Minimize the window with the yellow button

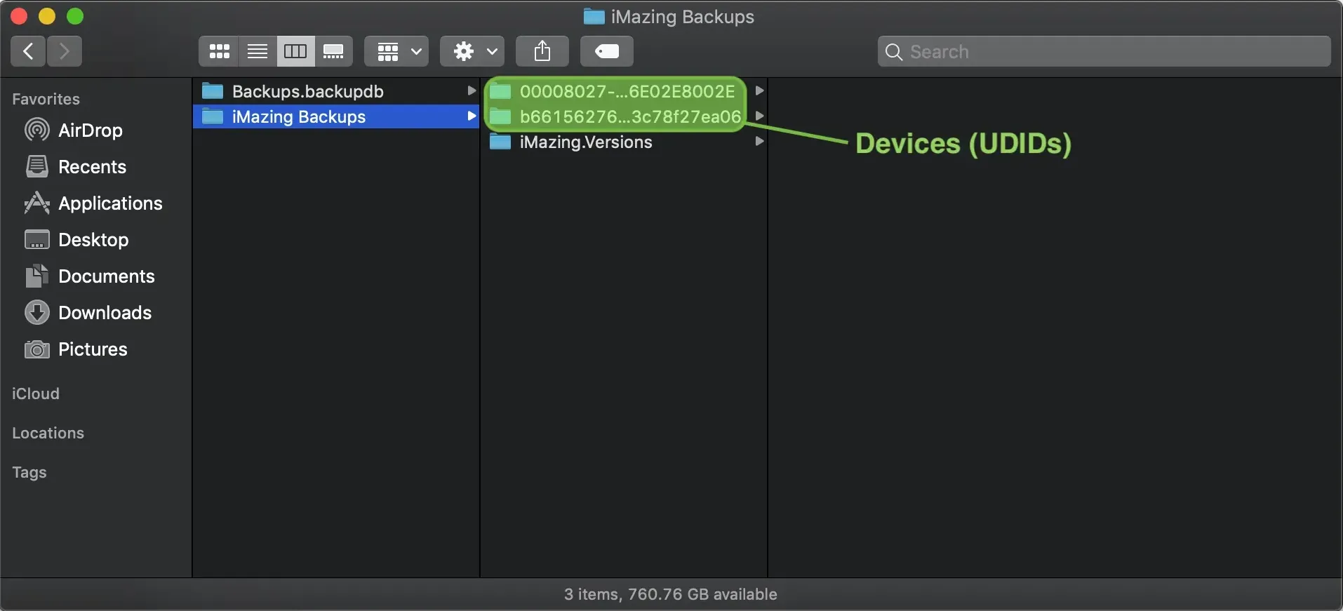pos(46,15)
